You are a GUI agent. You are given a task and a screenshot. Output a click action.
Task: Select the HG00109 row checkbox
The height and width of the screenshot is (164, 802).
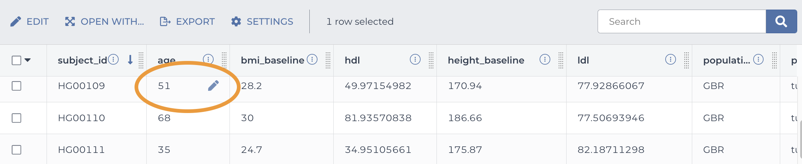[x=17, y=86]
